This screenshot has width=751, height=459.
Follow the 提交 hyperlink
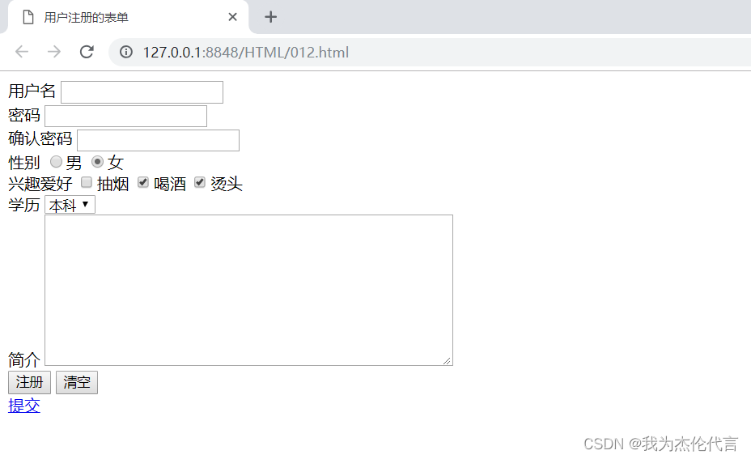click(24, 406)
